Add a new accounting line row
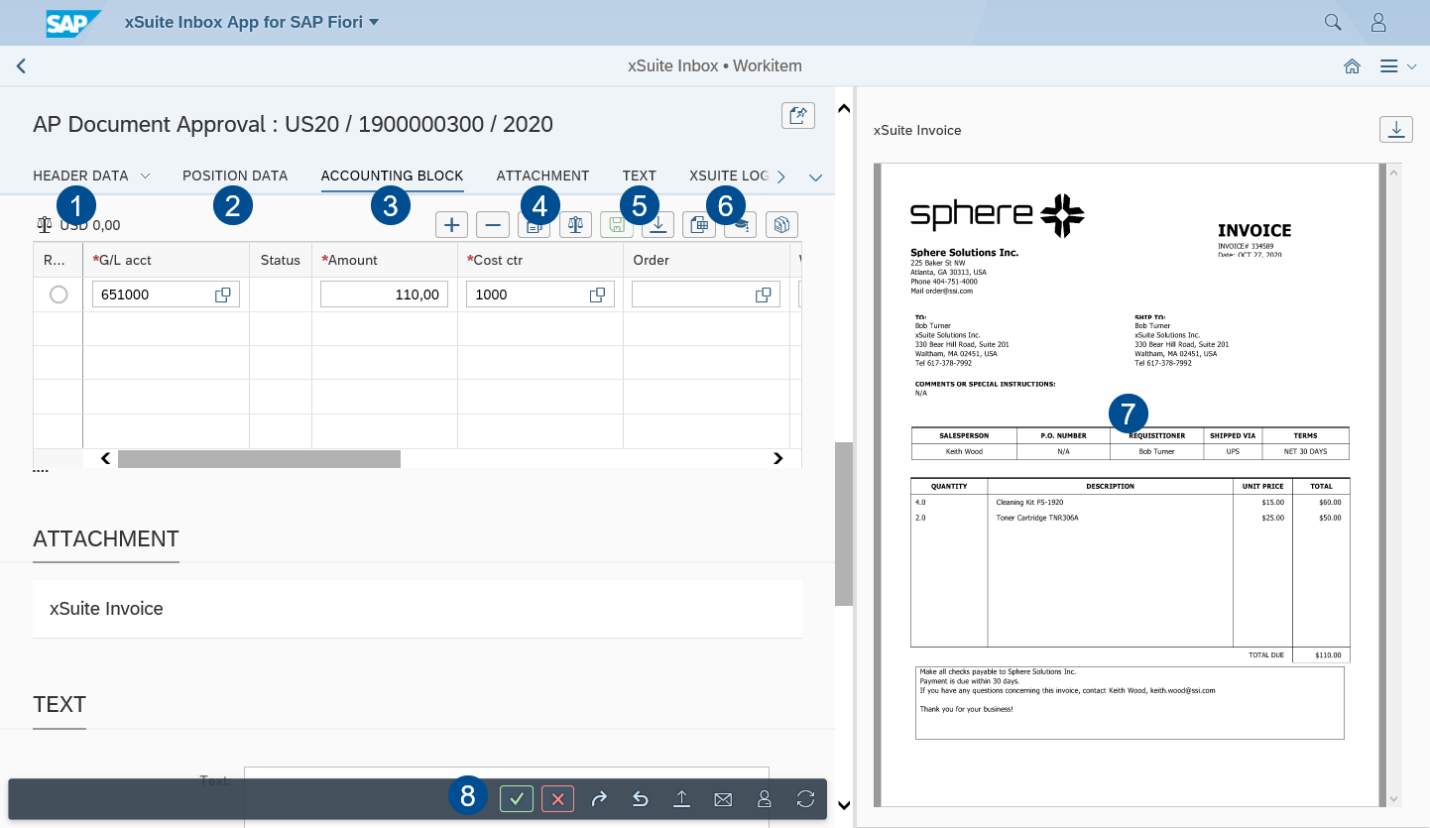This screenshot has width=1430, height=828. (x=451, y=224)
